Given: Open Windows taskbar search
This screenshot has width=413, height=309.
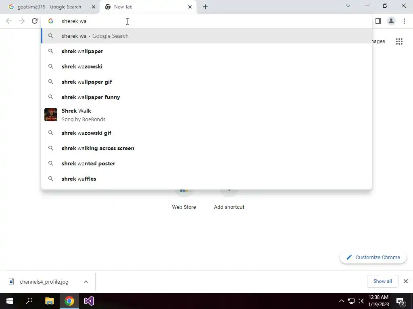Looking at the screenshot, I should tap(29, 301).
